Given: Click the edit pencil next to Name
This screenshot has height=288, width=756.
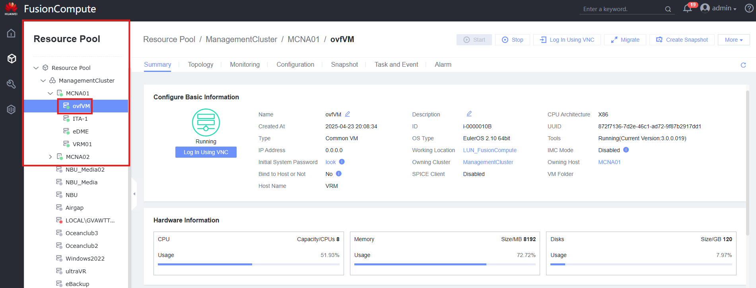Looking at the screenshot, I should click(x=347, y=114).
